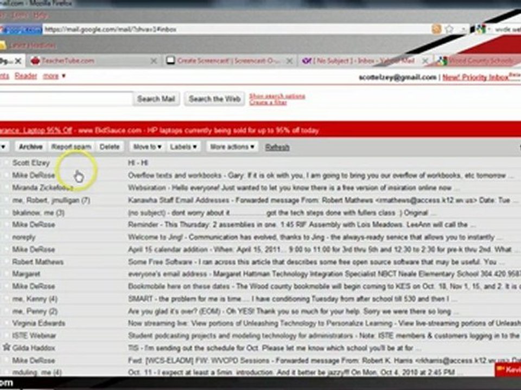Open the ISTE Webinar Student podcasting email

[x=260, y=336]
